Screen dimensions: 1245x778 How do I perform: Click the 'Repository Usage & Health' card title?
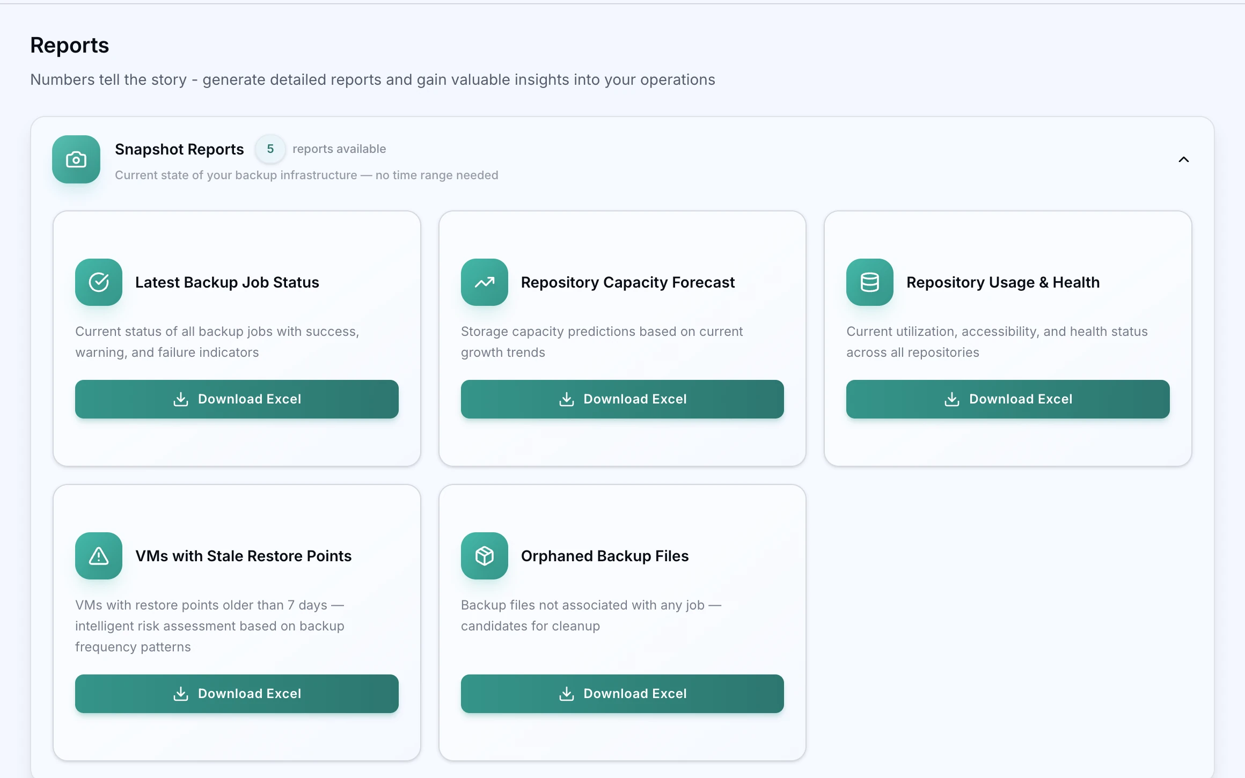click(x=1003, y=282)
